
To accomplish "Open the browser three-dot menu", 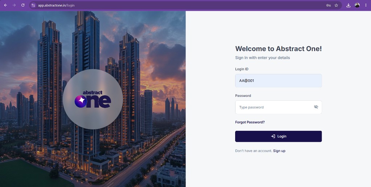I will [x=366, y=5].
